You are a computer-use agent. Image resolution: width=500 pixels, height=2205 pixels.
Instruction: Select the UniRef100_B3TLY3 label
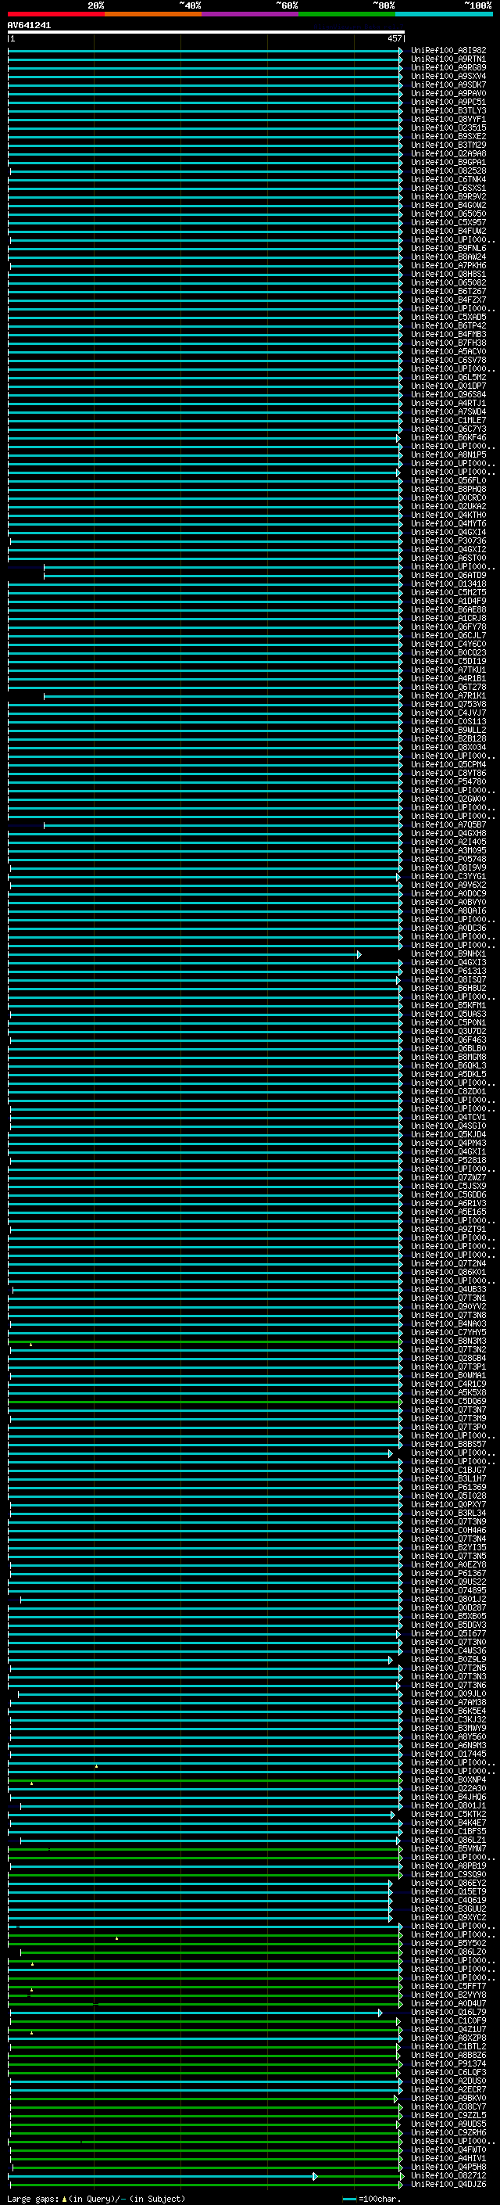point(448,110)
